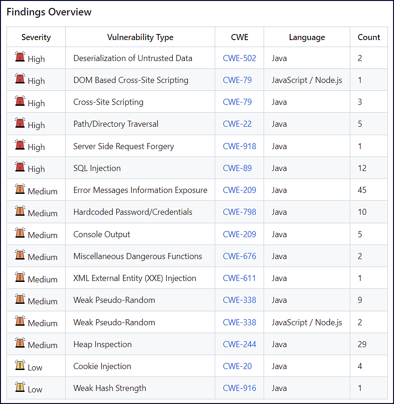The width and height of the screenshot is (394, 404).
Task: Click the Low severity icon for Weak Hash Strength
Action: pos(20,388)
